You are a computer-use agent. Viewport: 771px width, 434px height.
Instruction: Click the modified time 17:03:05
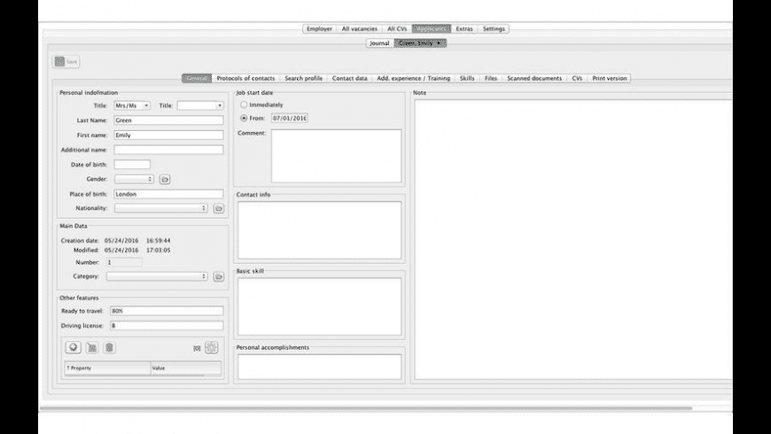[x=159, y=250]
